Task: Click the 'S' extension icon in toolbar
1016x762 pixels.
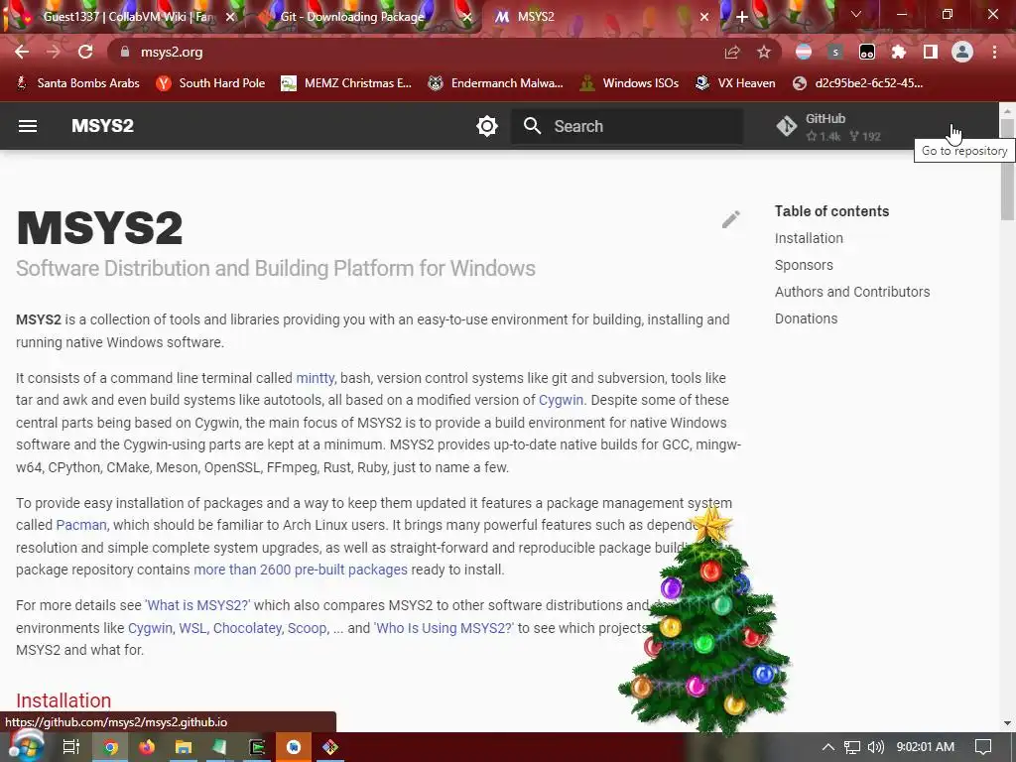Action: 835,52
